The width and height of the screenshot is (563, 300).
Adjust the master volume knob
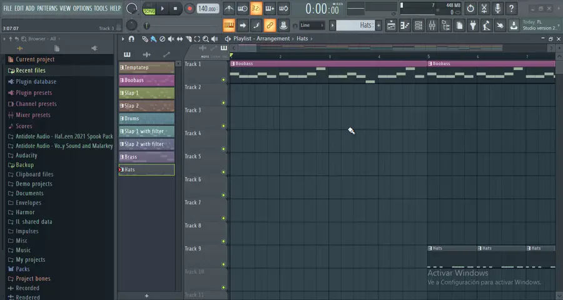132,8
